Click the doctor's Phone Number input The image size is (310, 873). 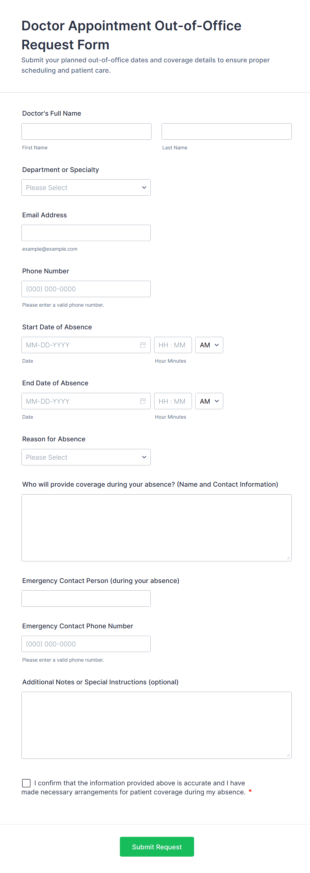click(86, 289)
